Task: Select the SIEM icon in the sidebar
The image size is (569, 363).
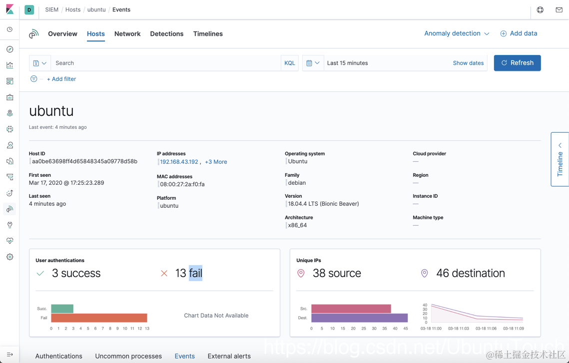Action: coord(10,209)
